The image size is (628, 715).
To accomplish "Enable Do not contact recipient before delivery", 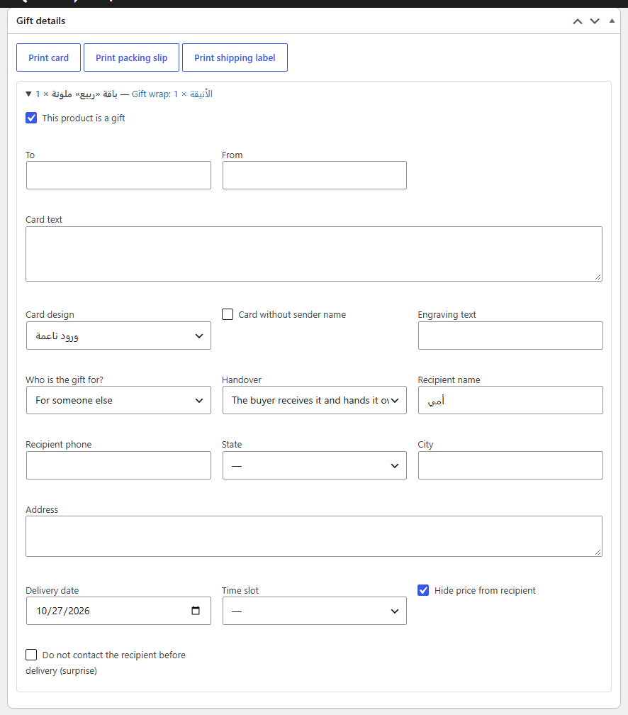I will coord(31,655).
